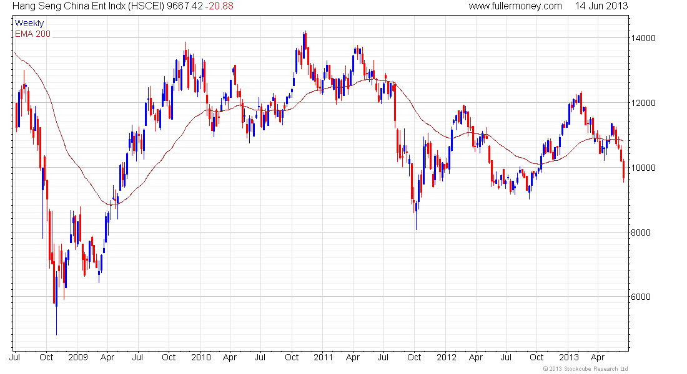This screenshot has width=687, height=374.
Task: Click the red EMA 200 legend label
Action: click(x=32, y=34)
